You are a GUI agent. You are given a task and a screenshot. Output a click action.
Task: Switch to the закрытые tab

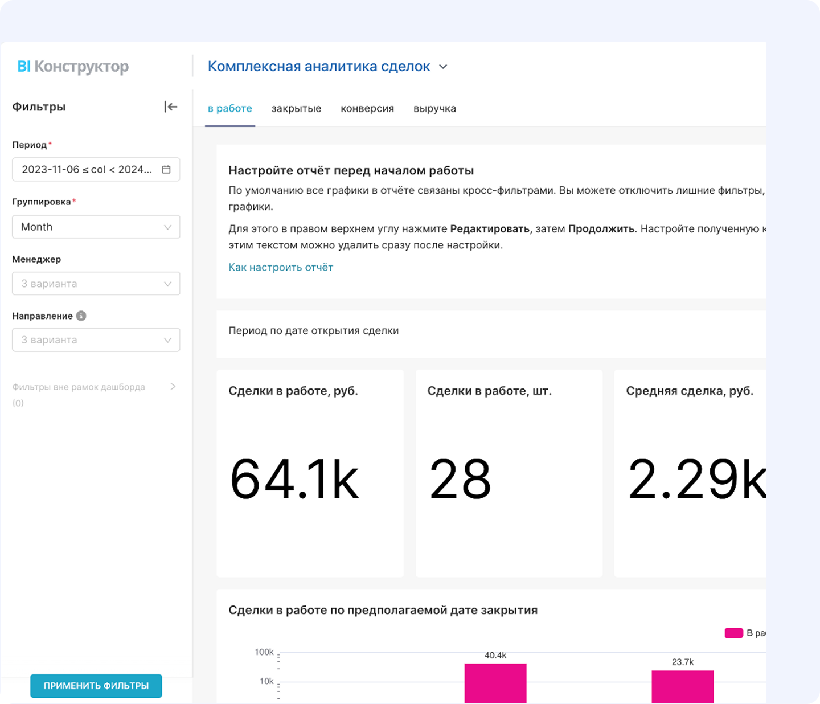[296, 109]
